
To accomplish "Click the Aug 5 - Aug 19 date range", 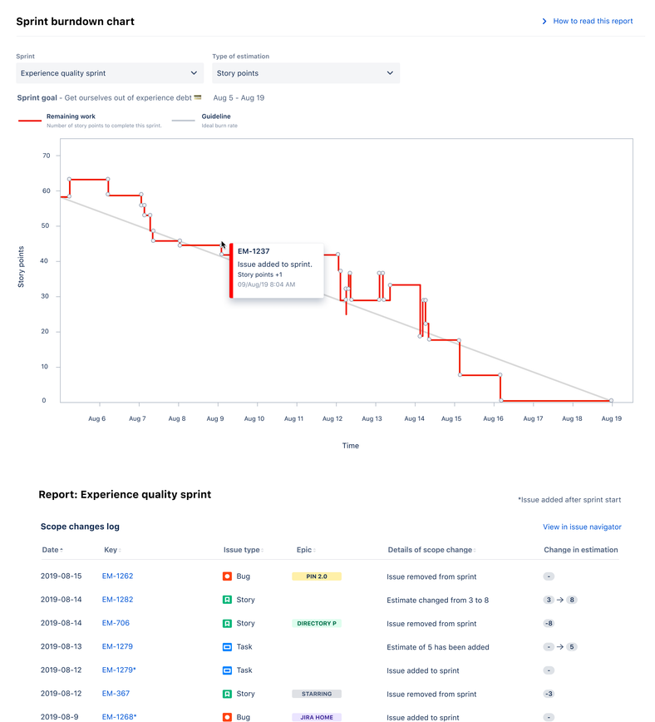I will (x=239, y=97).
